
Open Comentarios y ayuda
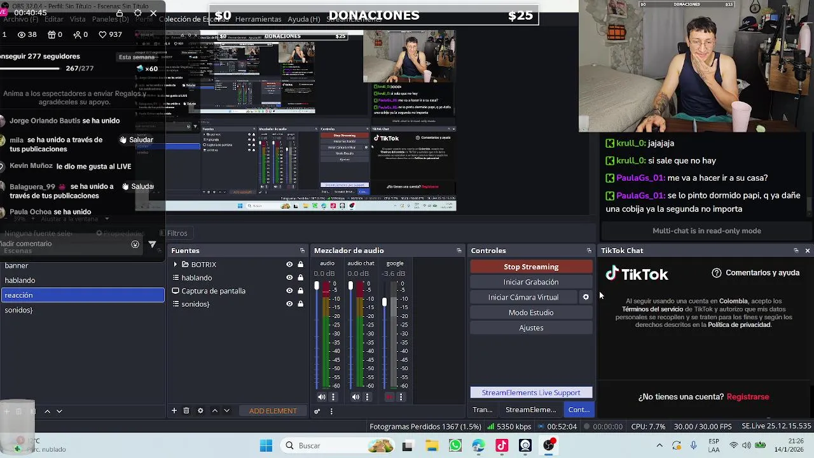click(755, 273)
